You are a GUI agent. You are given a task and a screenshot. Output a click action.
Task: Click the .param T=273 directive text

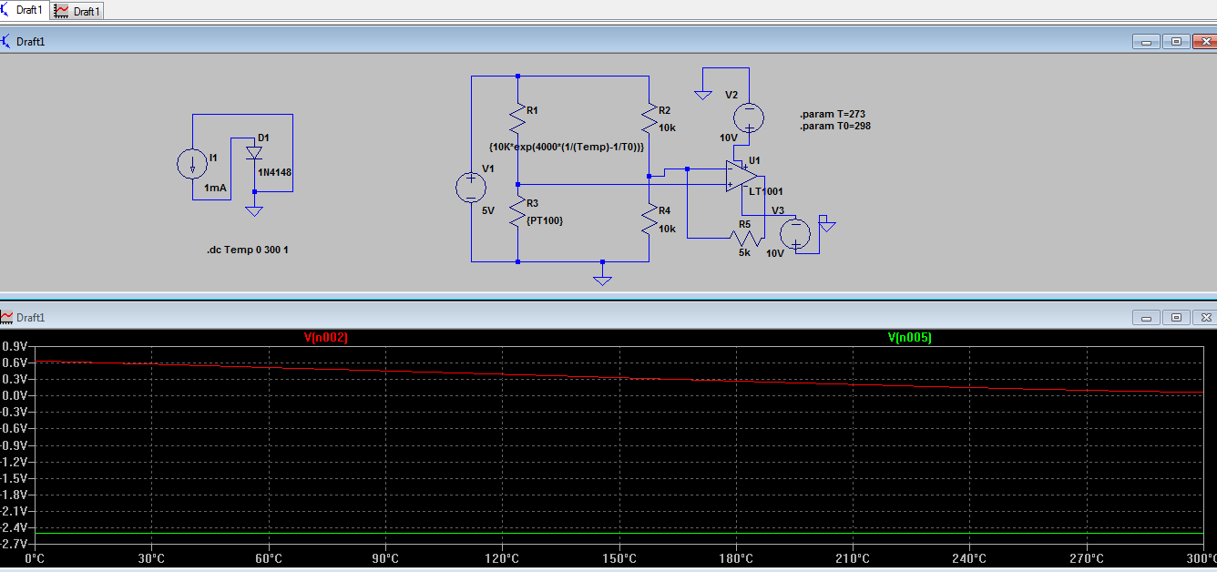(x=833, y=114)
